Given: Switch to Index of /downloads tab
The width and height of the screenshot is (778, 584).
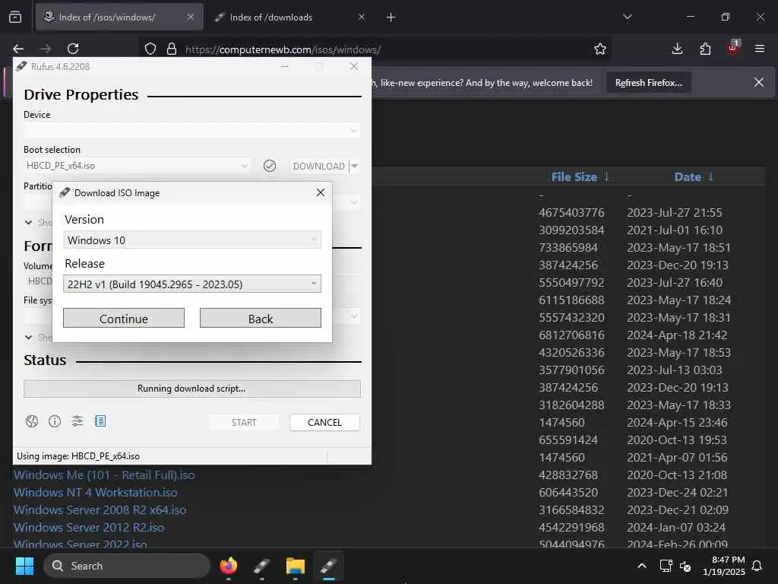Looking at the screenshot, I should pos(271,17).
